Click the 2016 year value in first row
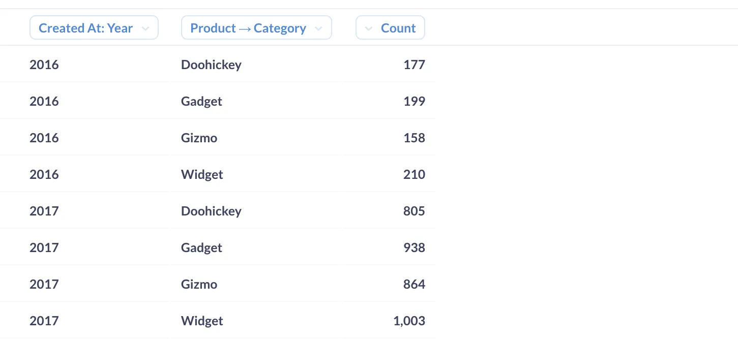Viewport: 738px width, 339px height. click(44, 65)
